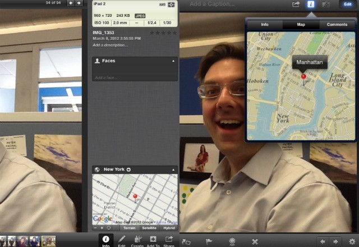The image size is (359, 247).
Task: Select the third thumbnail in the filmstrip
Action: click(22, 241)
